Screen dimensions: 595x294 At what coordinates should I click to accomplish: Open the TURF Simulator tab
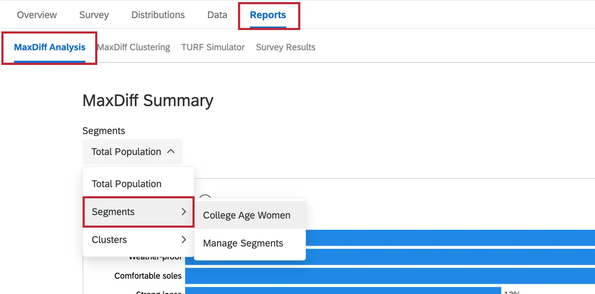[x=213, y=47]
